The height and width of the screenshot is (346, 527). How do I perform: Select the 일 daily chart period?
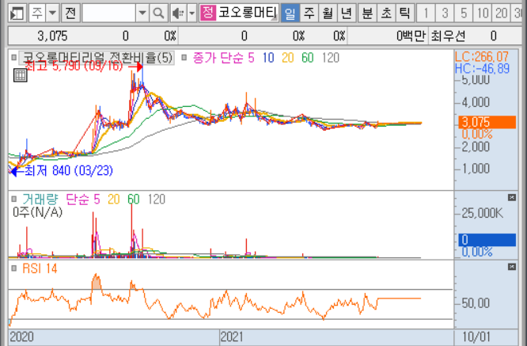[x=290, y=13]
